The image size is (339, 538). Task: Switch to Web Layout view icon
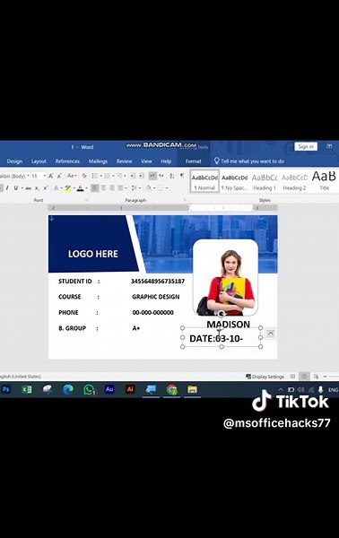316,377
